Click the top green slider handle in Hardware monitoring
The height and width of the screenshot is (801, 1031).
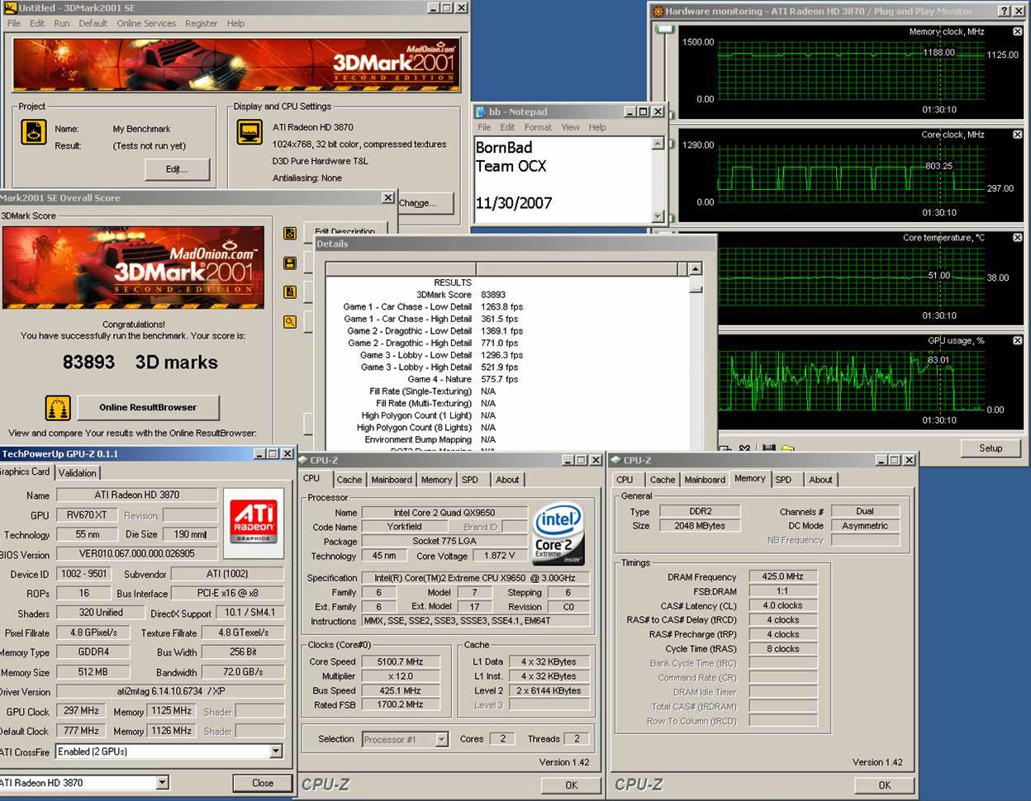pyautogui.click(x=664, y=30)
